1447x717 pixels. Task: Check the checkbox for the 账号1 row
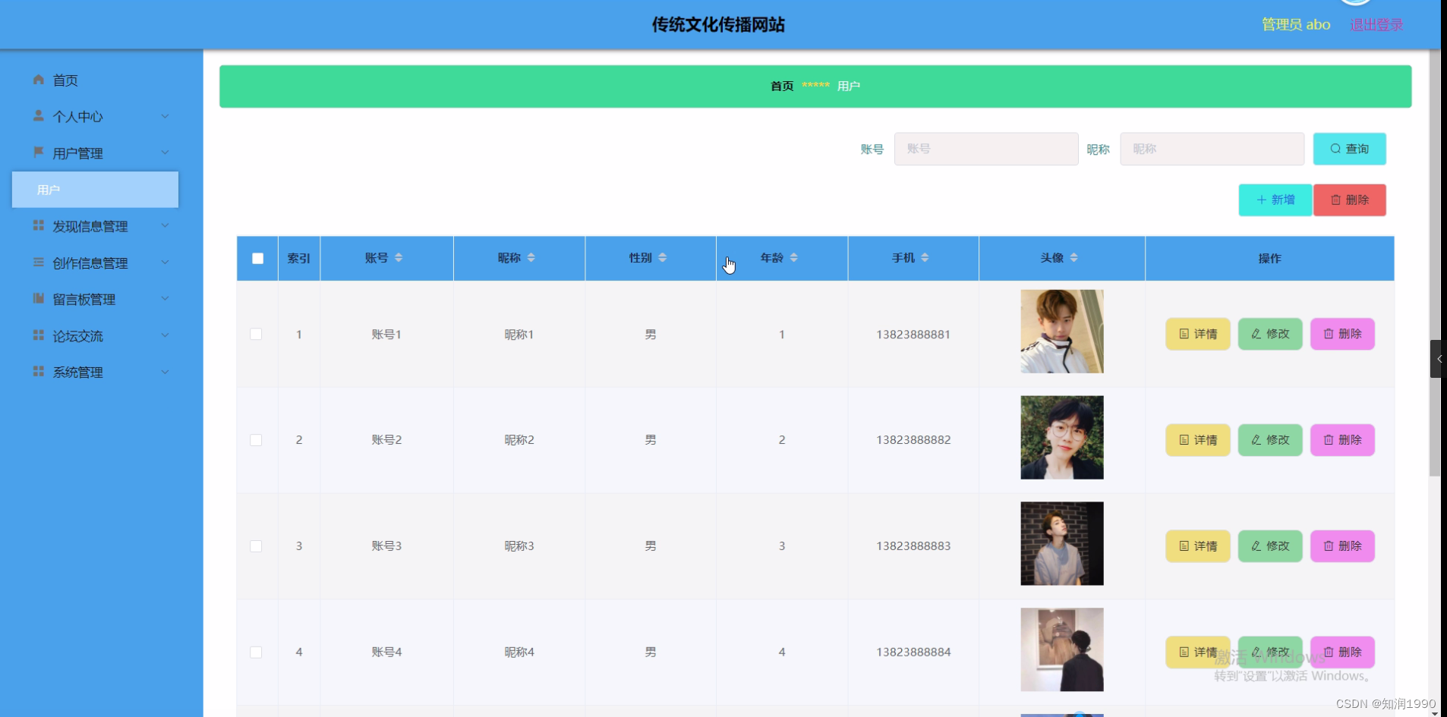(x=257, y=334)
